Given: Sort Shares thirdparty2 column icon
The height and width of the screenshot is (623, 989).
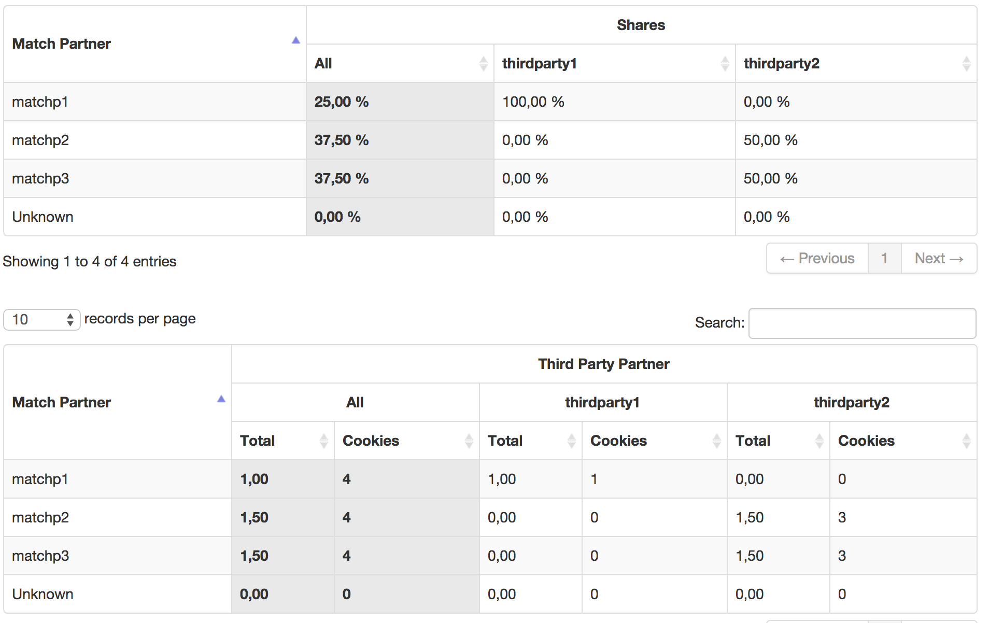Looking at the screenshot, I should [966, 63].
